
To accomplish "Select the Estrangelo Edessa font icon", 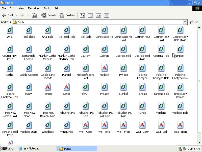I will pyautogui.click(x=29, y=49).
